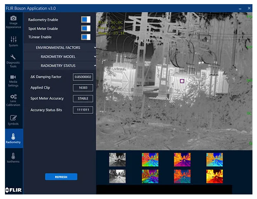This screenshot has width=257, height=199.
Task: Open the Image Appearance camera icon
Action: click(x=14, y=19)
